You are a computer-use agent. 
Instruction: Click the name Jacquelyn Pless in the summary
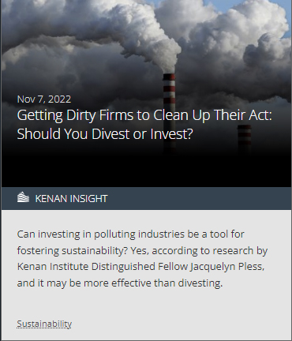point(227,267)
